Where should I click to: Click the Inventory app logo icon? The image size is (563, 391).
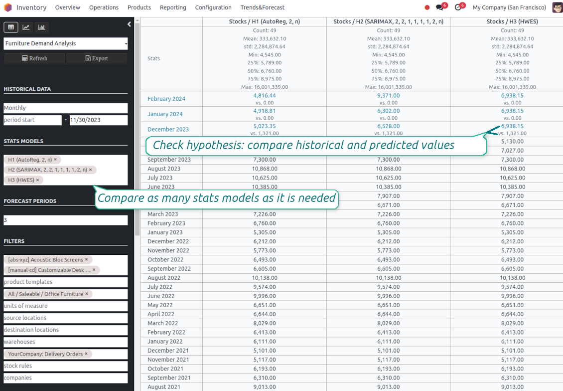[8, 7]
